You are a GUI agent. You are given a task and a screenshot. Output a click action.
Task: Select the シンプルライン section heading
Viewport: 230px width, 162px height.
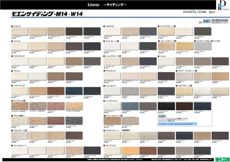[x=110, y=101]
